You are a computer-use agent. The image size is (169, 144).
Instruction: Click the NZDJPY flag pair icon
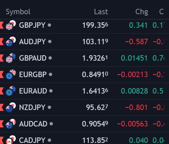pyautogui.click(x=11, y=107)
